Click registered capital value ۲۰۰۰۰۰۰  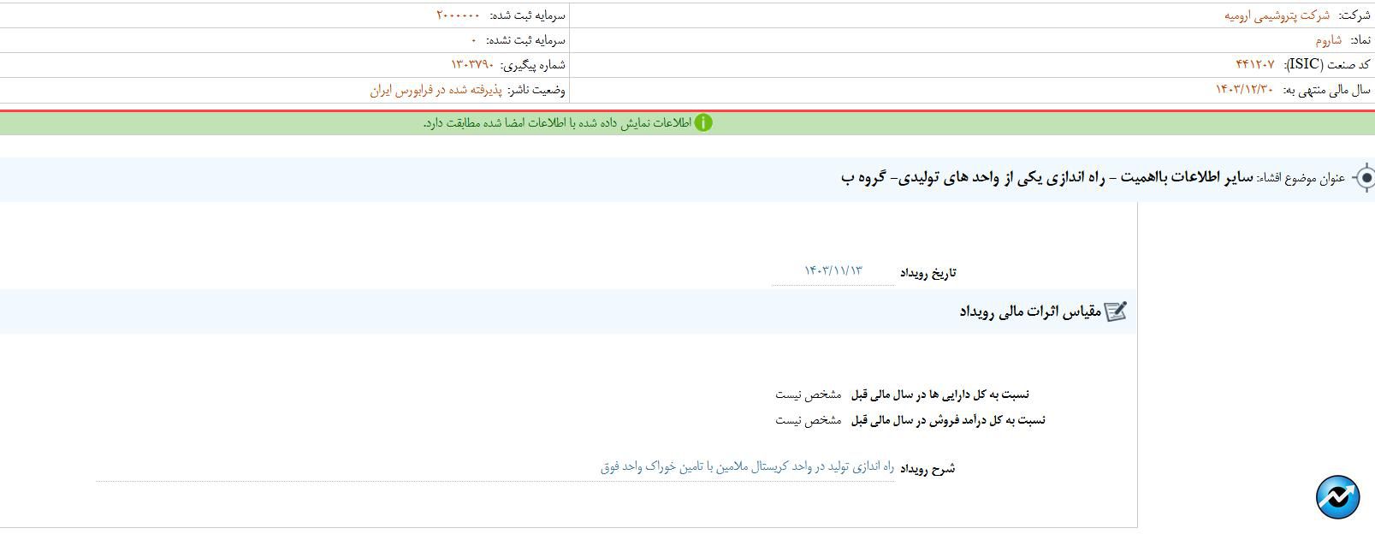click(459, 15)
